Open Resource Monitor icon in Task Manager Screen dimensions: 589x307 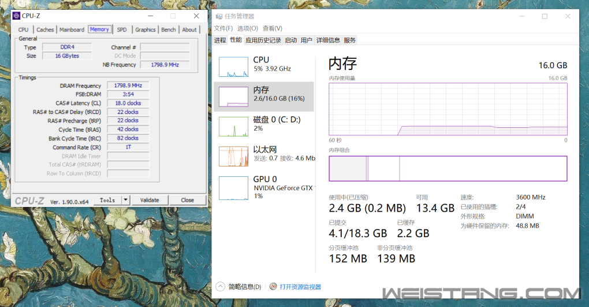tap(273, 287)
